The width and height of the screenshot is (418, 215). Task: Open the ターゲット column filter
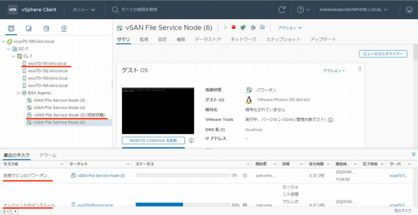click(x=128, y=164)
